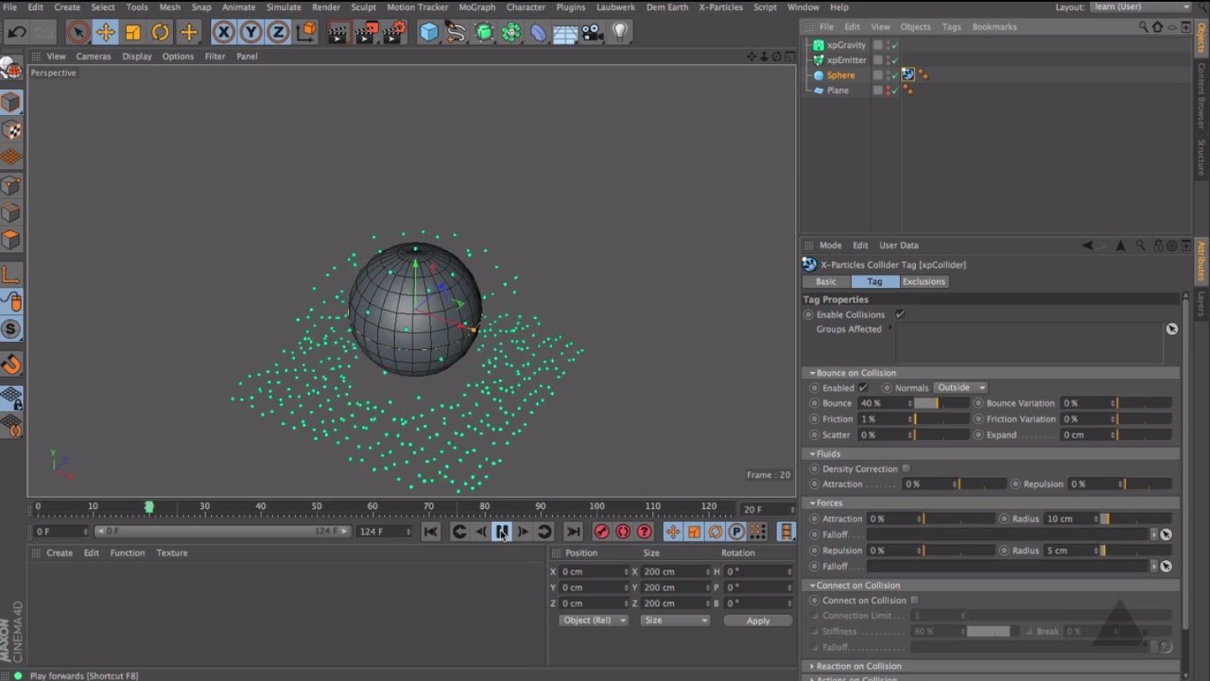Activate the Move tool
The width and height of the screenshot is (1210, 681).
click(x=106, y=33)
